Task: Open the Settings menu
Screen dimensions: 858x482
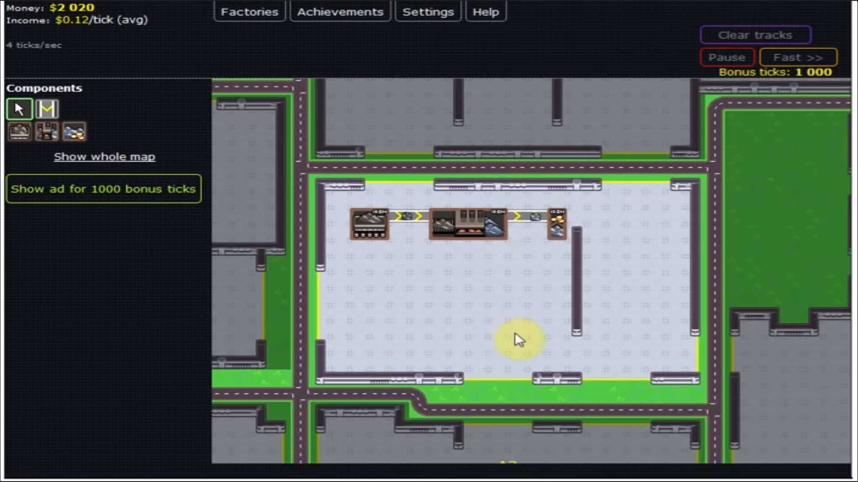Action: [x=428, y=12]
